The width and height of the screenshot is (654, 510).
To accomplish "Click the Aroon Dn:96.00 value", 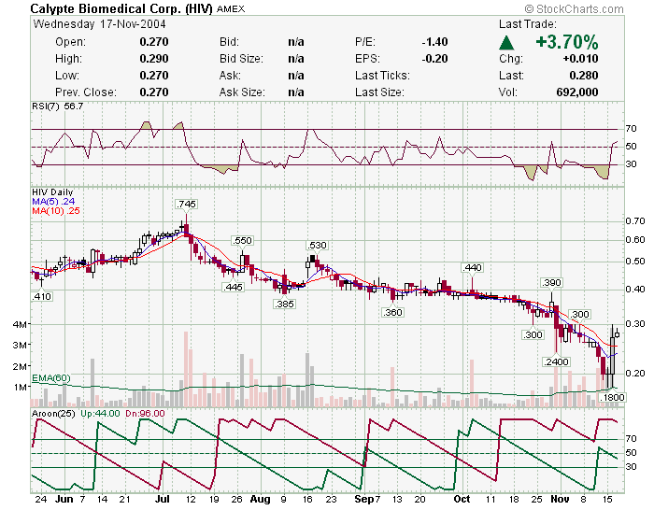I will tap(144, 414).
